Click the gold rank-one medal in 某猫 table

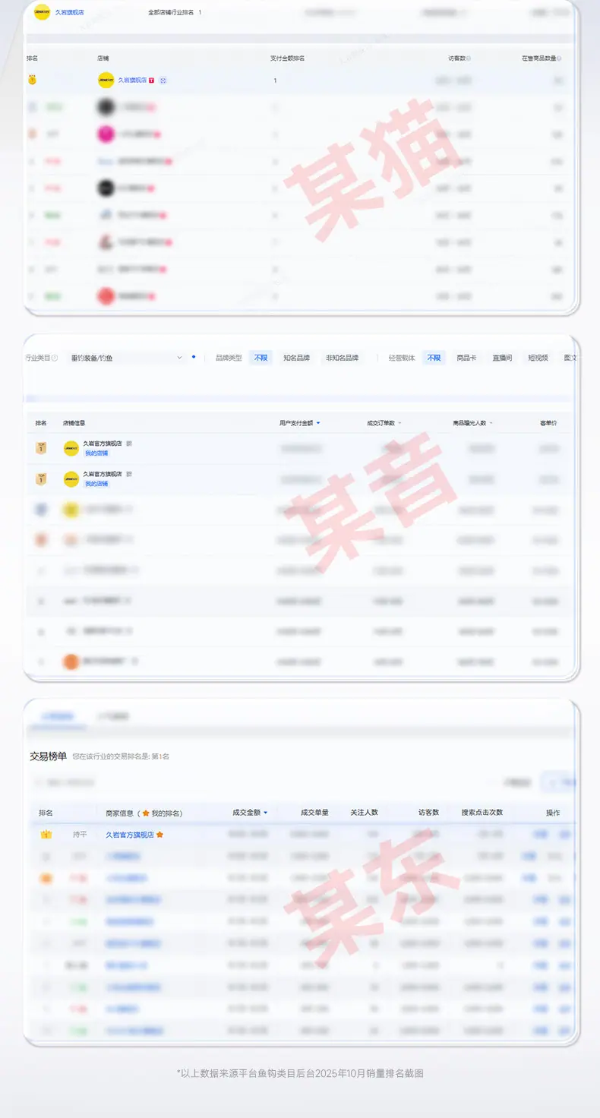pyautogui.click(x=32, y=80)
